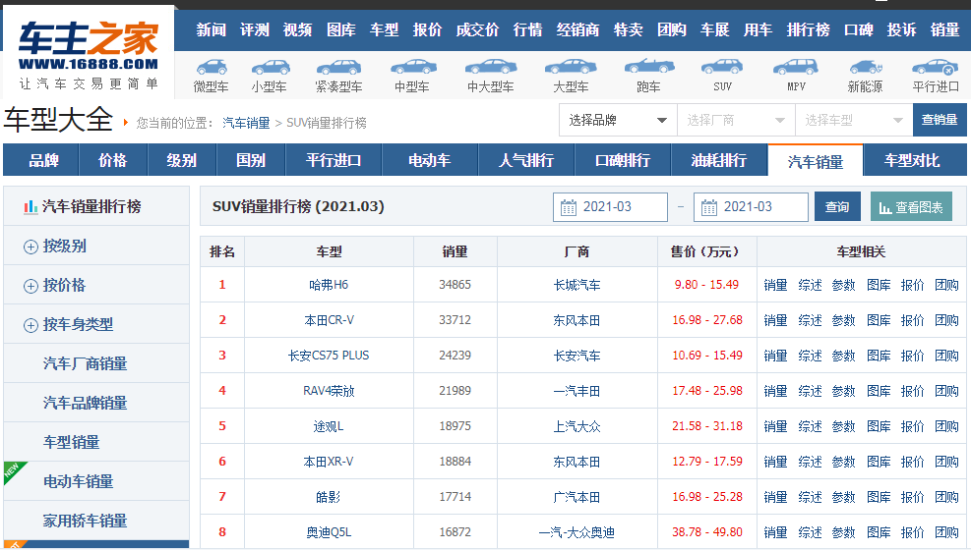Open the 口碑排行 tab
Viewport: 971px width, 550px height.
(623, 161)
